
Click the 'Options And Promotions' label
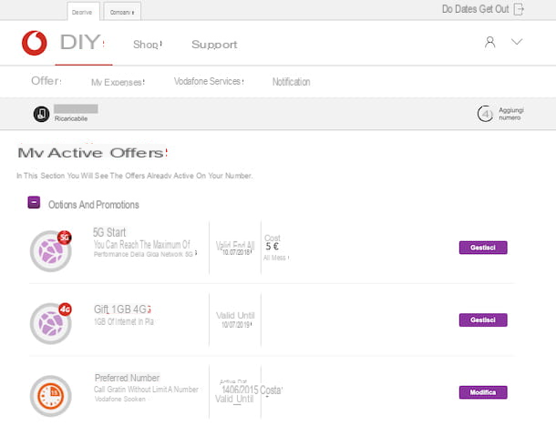point(94,205)
